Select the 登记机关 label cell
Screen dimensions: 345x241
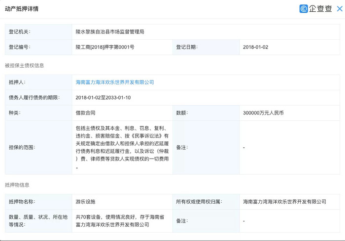point(38,32)
